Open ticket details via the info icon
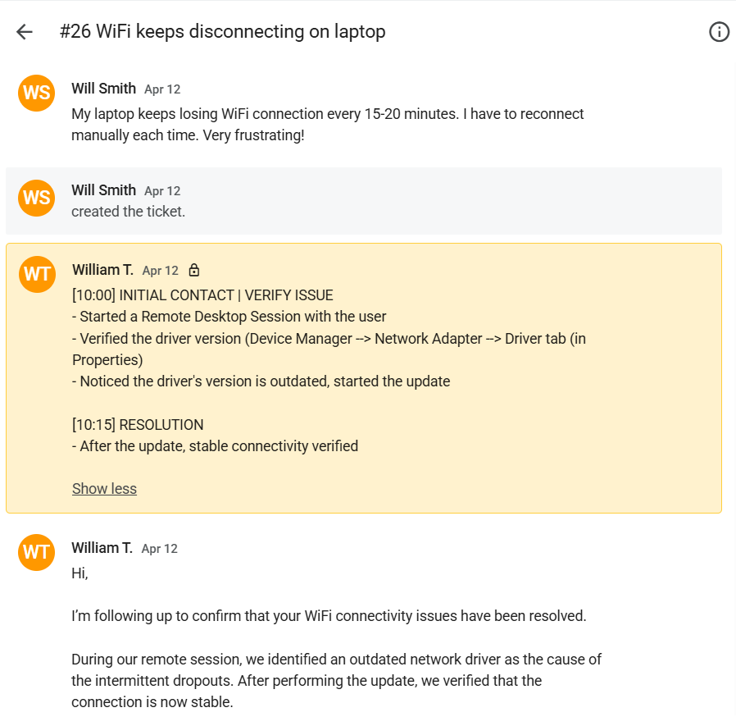The width and height of the screenshot is (736, 726). click(x=719, y=32)
